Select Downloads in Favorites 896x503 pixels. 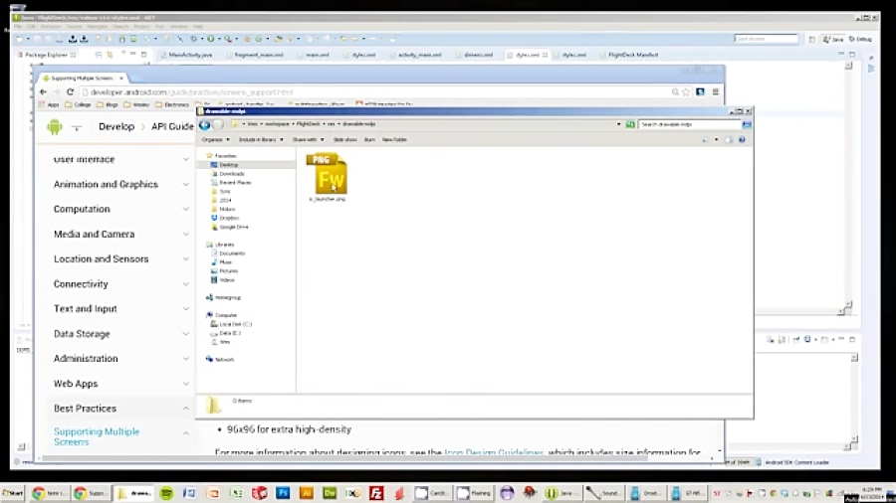pos(231,174)
